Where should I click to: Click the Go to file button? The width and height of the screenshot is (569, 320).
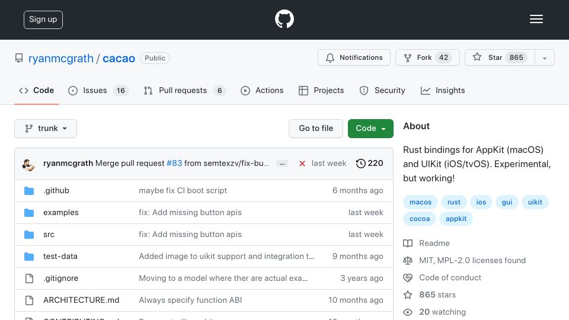pos(316,129)
